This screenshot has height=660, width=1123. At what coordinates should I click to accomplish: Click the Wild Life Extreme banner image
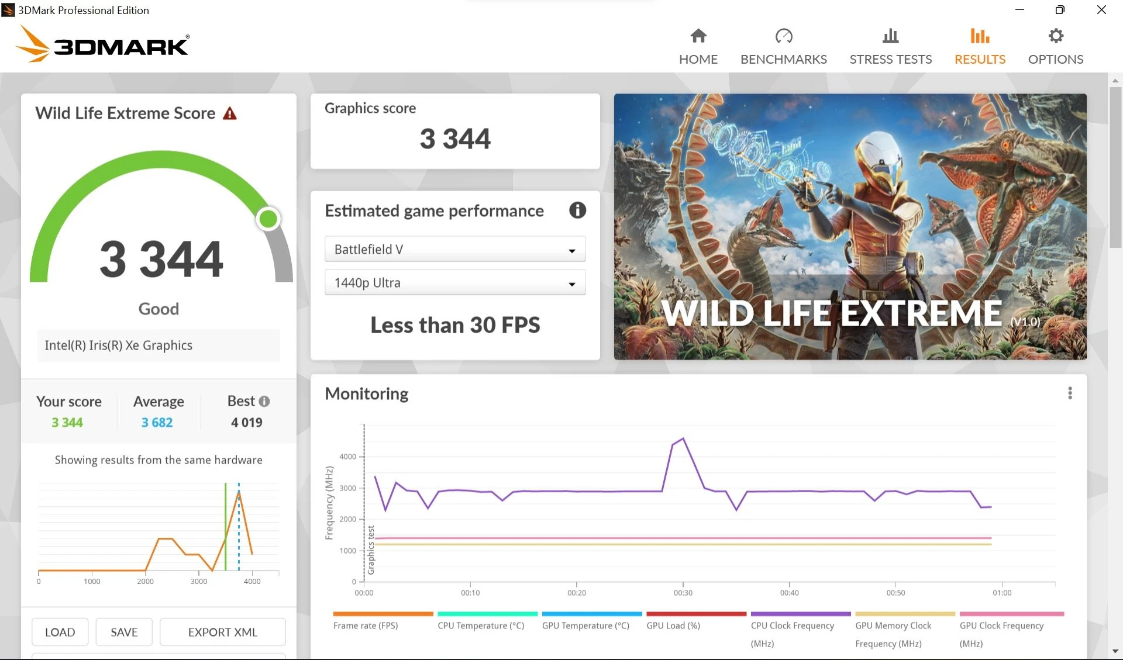tap(850, 227)
